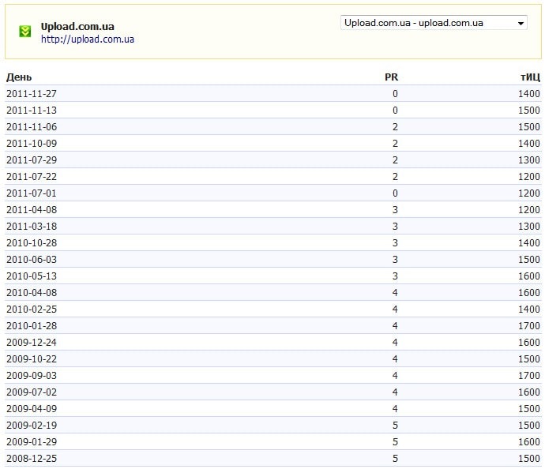
Task: Click the PR value in the 2011-04-08 row
Action: coord(395,210)
